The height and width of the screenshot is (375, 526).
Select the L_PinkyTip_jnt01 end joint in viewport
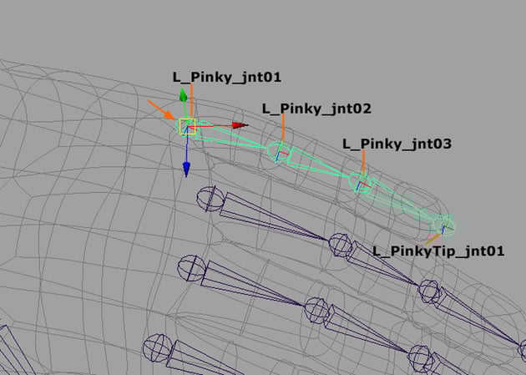(x=443, y=226)
